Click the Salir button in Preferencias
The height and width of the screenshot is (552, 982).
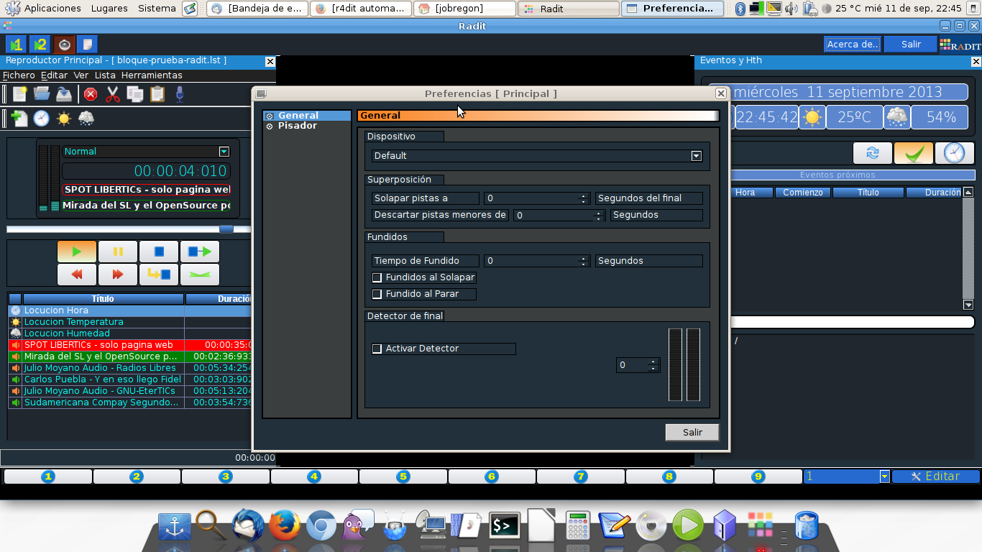pyautogui.click(x=691, y=432)
